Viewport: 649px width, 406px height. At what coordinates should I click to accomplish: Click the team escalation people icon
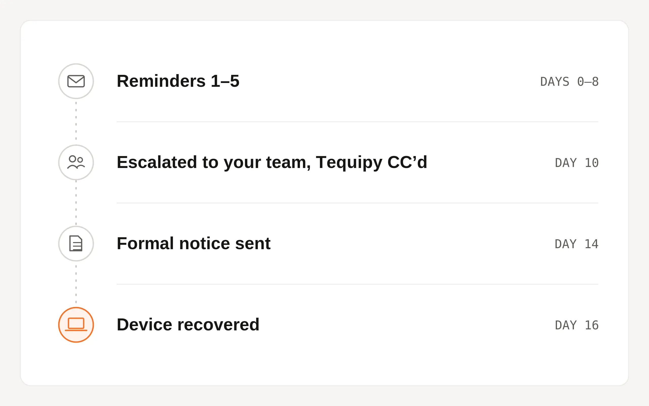(x=76, y=162)
